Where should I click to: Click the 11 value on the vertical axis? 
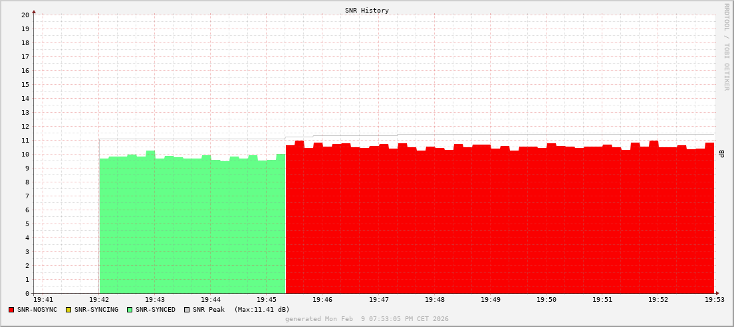25,140
